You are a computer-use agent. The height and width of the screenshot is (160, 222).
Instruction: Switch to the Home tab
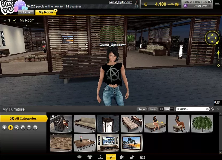coord(26,12)
